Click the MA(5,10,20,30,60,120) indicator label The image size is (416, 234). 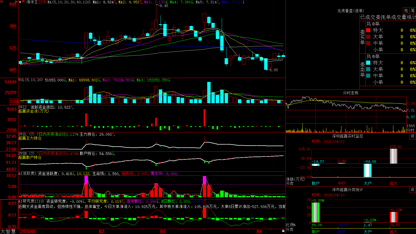coord(69,2)
